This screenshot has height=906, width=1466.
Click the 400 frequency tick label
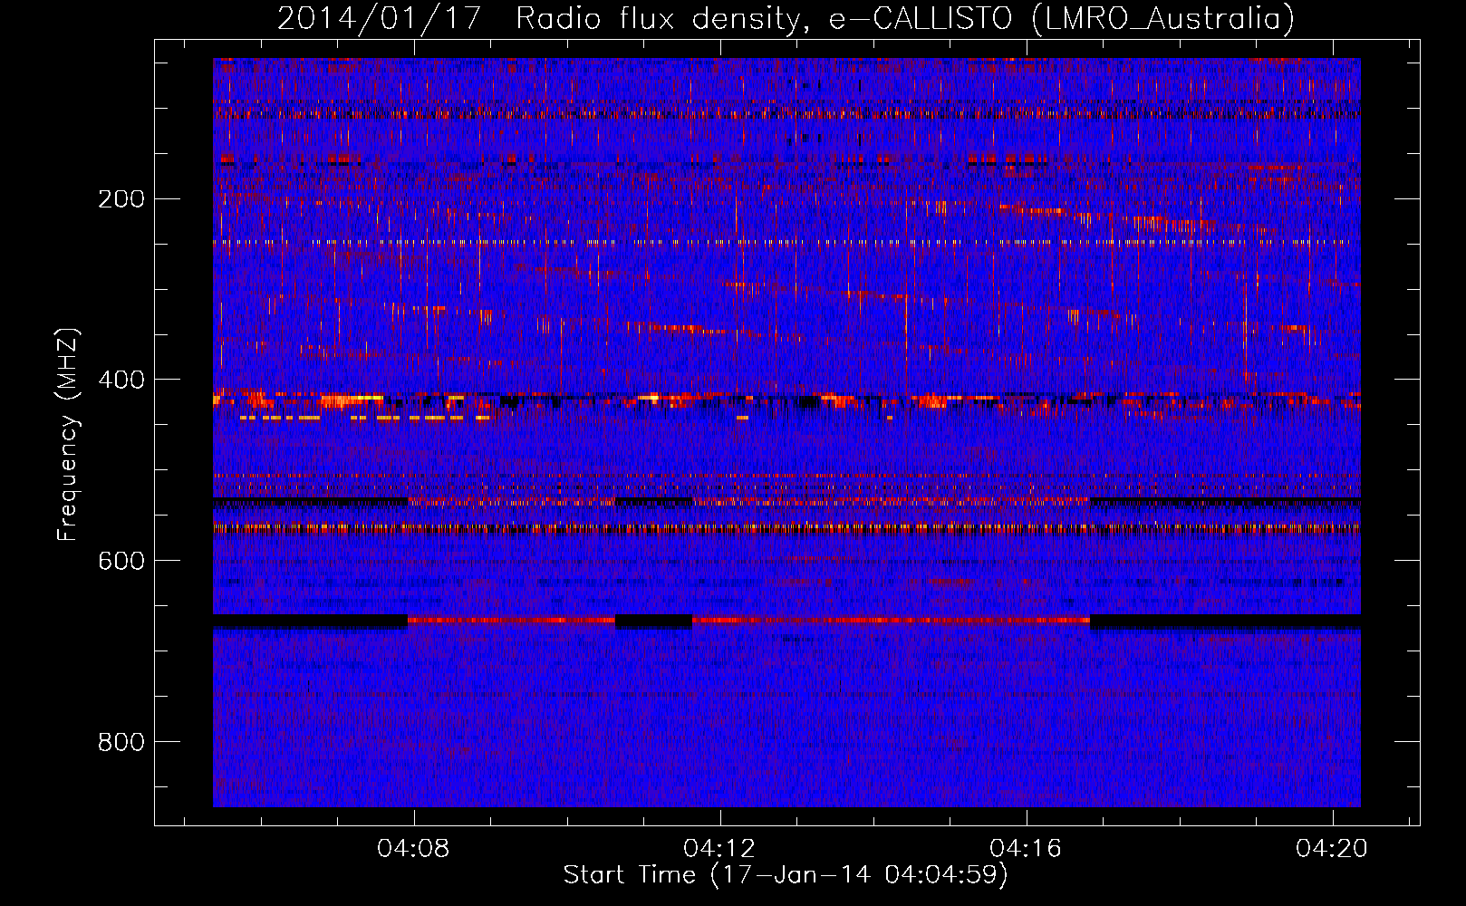(x=121, y=380)
